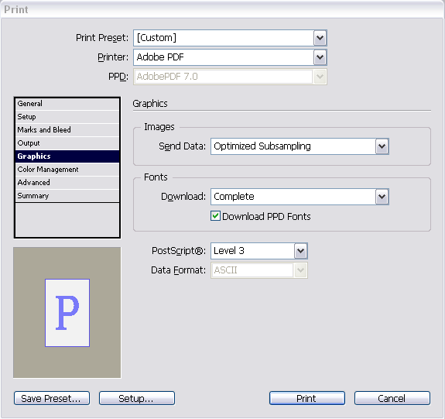The width and height of the screenshot is (445, 419).
Task: Select Output in the category list
Action: [67, 143]
